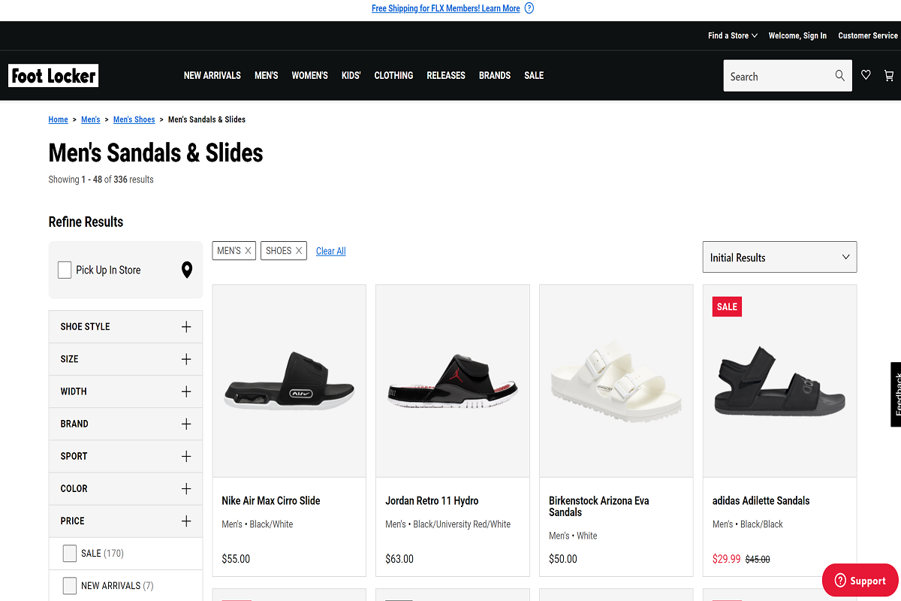Go to Men's Shoes breadcrumb link
The image size is (901, 601).
[x=134, y=119]
